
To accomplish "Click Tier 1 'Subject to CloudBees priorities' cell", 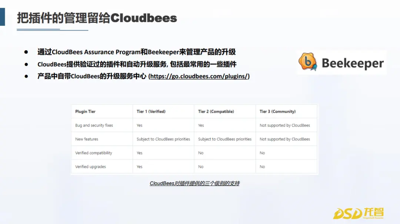I will pos(163,139).
